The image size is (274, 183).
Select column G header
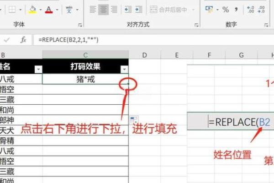(x=241, y=55)
